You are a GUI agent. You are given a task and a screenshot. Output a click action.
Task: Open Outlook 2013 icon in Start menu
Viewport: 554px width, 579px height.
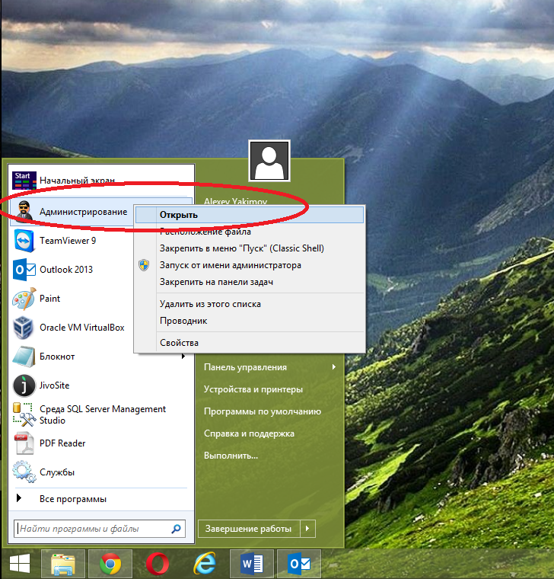(x=24, y=270)
